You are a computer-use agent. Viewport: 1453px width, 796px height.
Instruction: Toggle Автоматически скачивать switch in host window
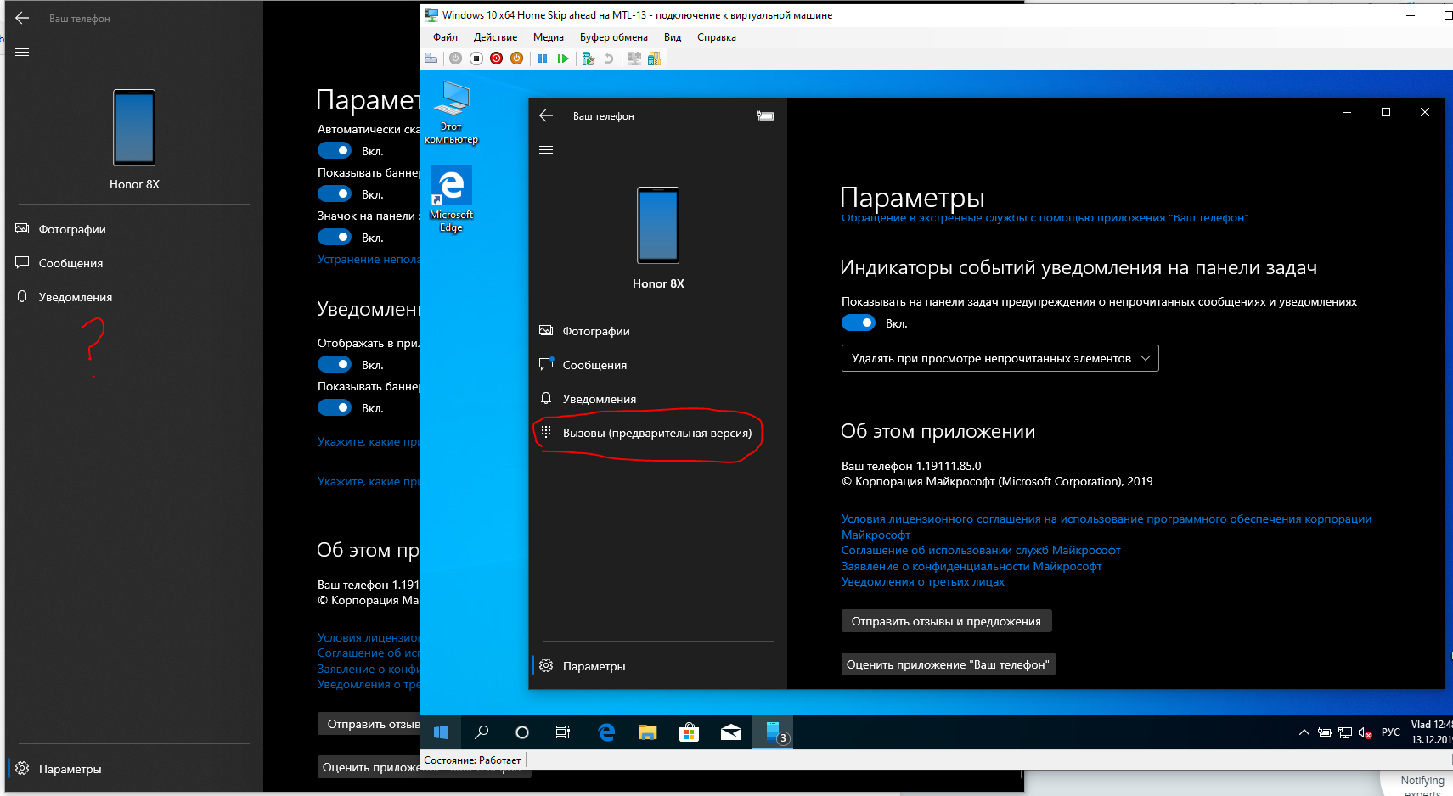[x=335, y=150]
